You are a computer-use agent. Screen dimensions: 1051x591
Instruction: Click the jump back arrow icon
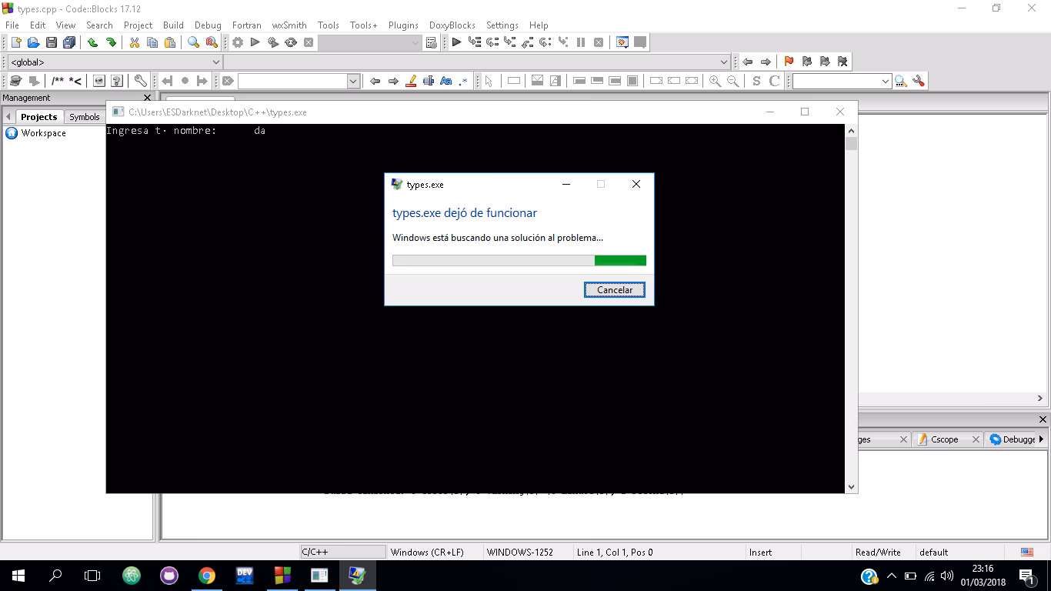click(747, 62)
